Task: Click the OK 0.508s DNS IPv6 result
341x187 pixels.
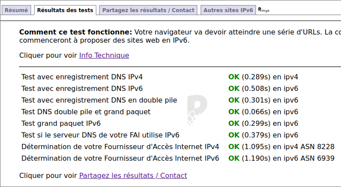Action: tap(263, 89)
